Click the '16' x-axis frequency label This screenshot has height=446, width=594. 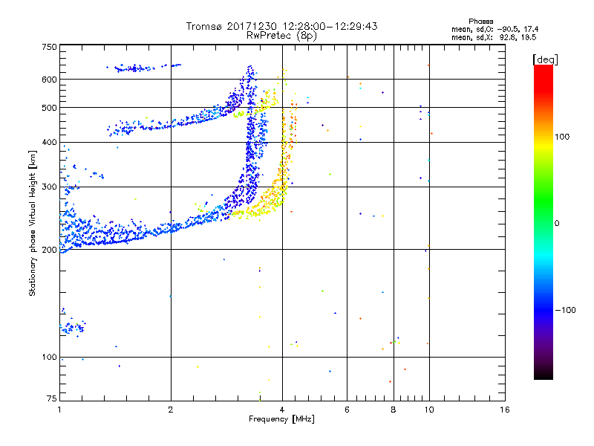click(x=505, y=410)
